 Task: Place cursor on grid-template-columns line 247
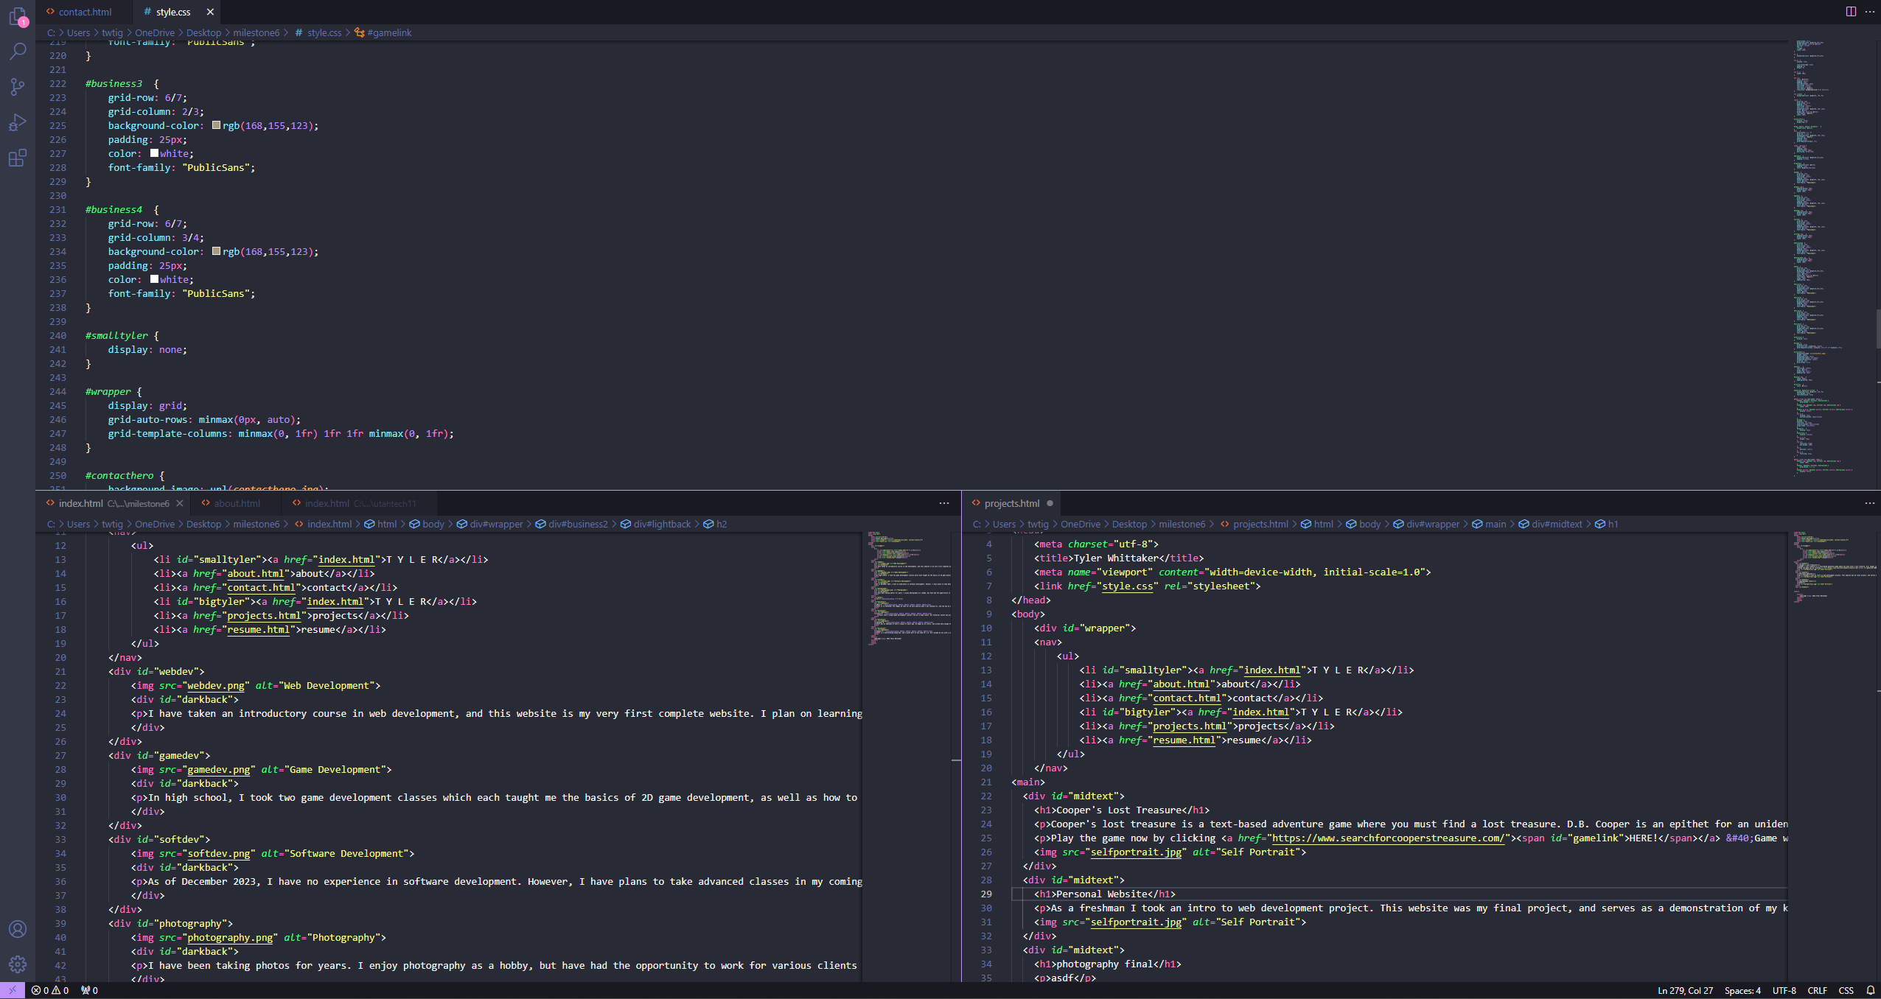pos(281,433)
